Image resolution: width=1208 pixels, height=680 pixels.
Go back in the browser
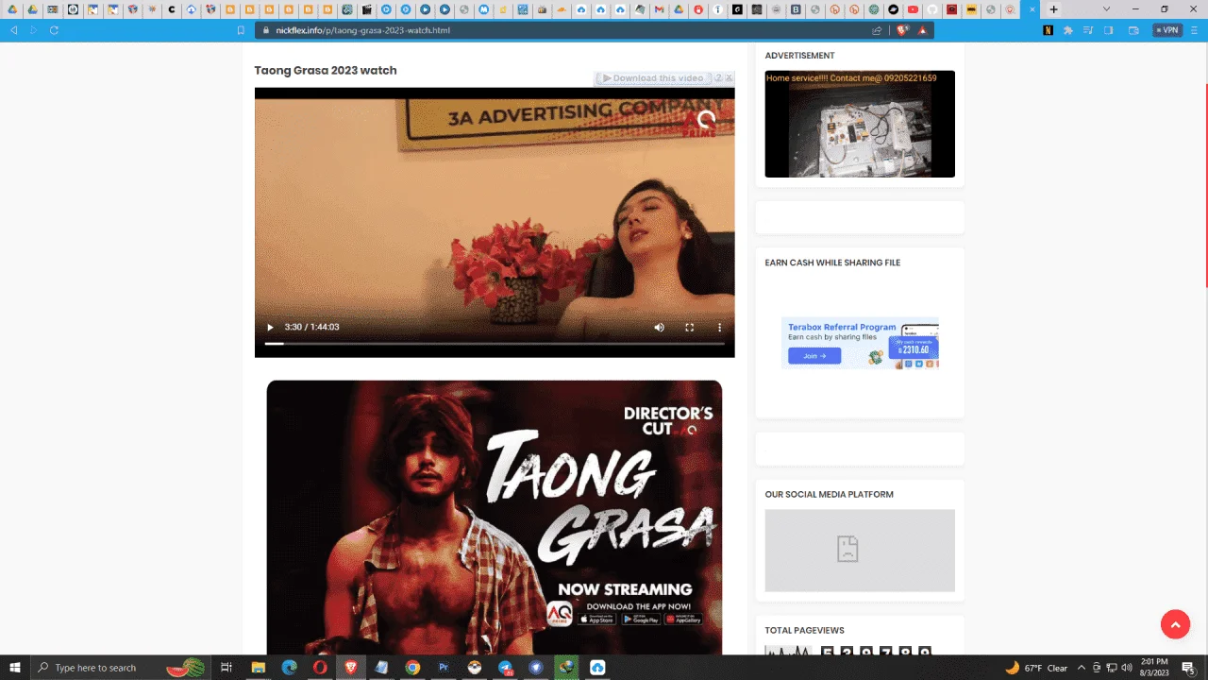pyautogui.click(x=14, y=30)
